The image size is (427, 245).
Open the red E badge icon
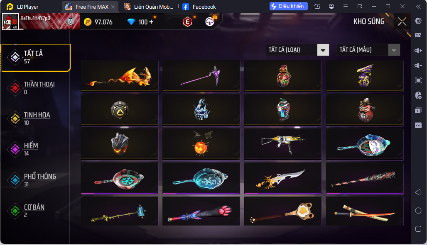[x=187, y=22]
